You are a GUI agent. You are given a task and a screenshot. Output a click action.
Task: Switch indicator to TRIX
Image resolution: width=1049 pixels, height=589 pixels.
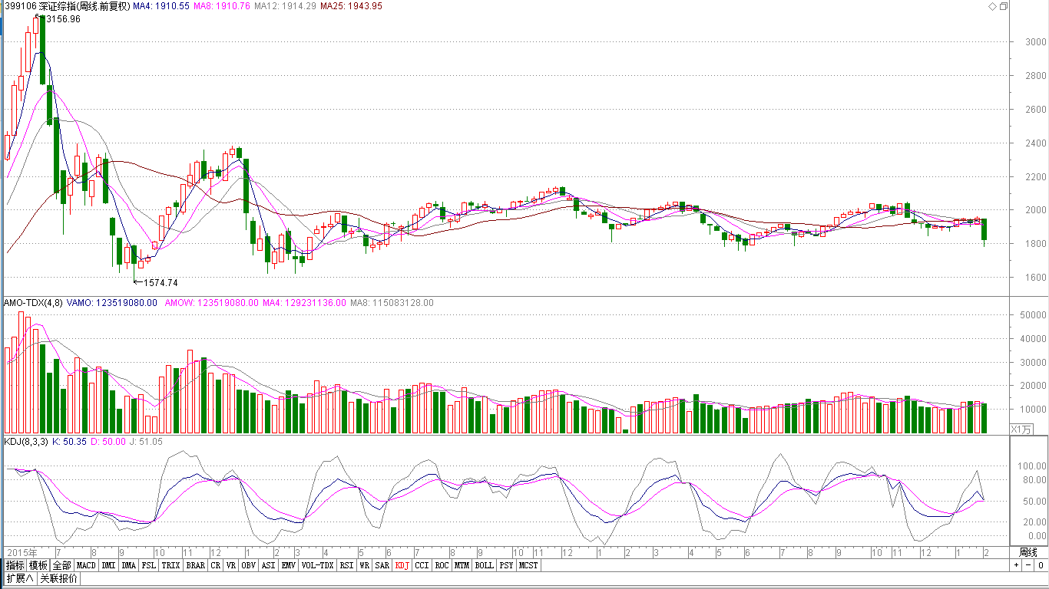coord(170,565)
